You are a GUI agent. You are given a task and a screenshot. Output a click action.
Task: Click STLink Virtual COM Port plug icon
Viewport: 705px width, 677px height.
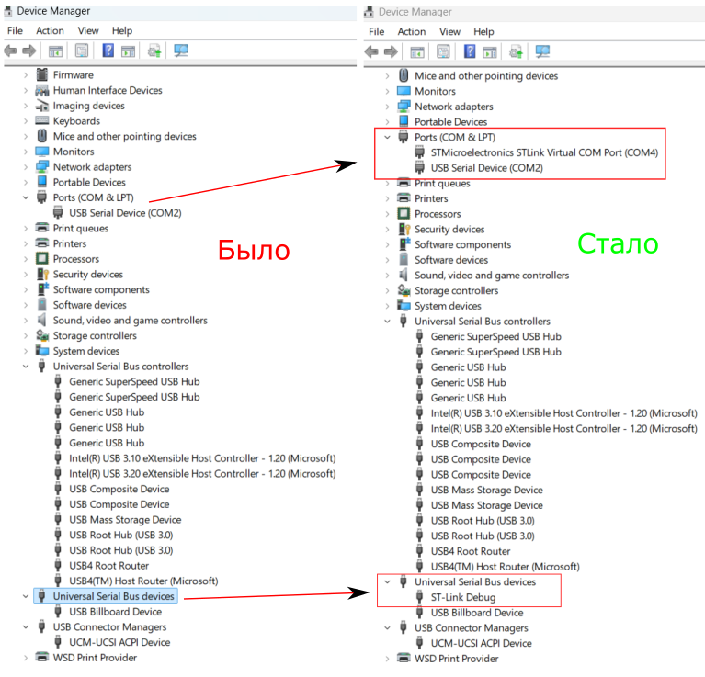[x=419, y=152]
